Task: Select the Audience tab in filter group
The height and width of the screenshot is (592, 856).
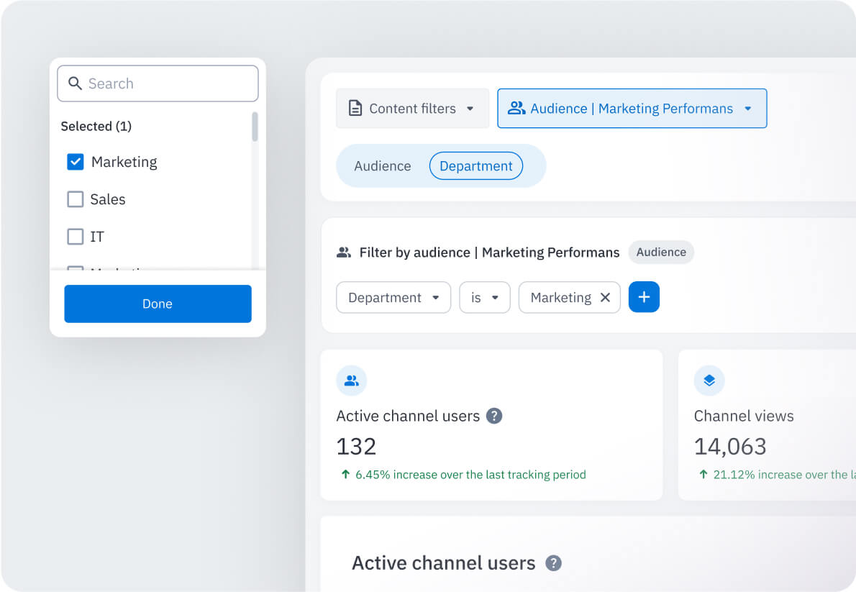Action: click(382, 165)
